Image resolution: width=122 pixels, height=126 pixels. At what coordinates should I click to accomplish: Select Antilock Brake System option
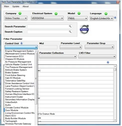(x=20, y=70)
